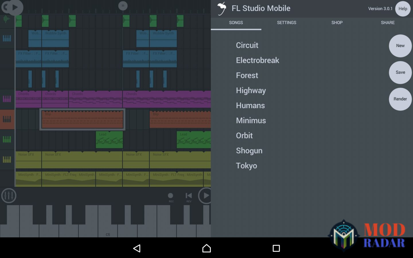The height and width of the screenshot is (258, 413).
Task: Click the REC record button
Action: [x=171, y=197]
